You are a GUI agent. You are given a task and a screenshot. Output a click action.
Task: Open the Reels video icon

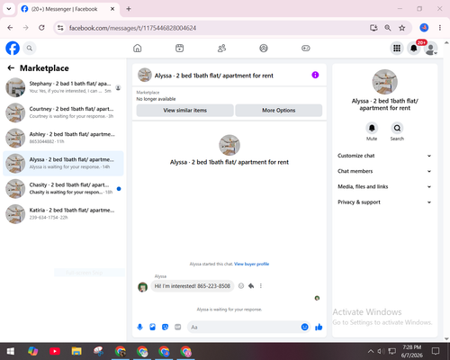pos(179,48)
